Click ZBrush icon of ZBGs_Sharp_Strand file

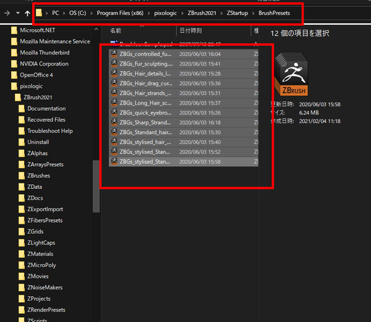(x=114, y=122)
